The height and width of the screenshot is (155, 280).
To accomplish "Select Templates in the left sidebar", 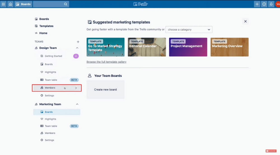I will (44, 26).
